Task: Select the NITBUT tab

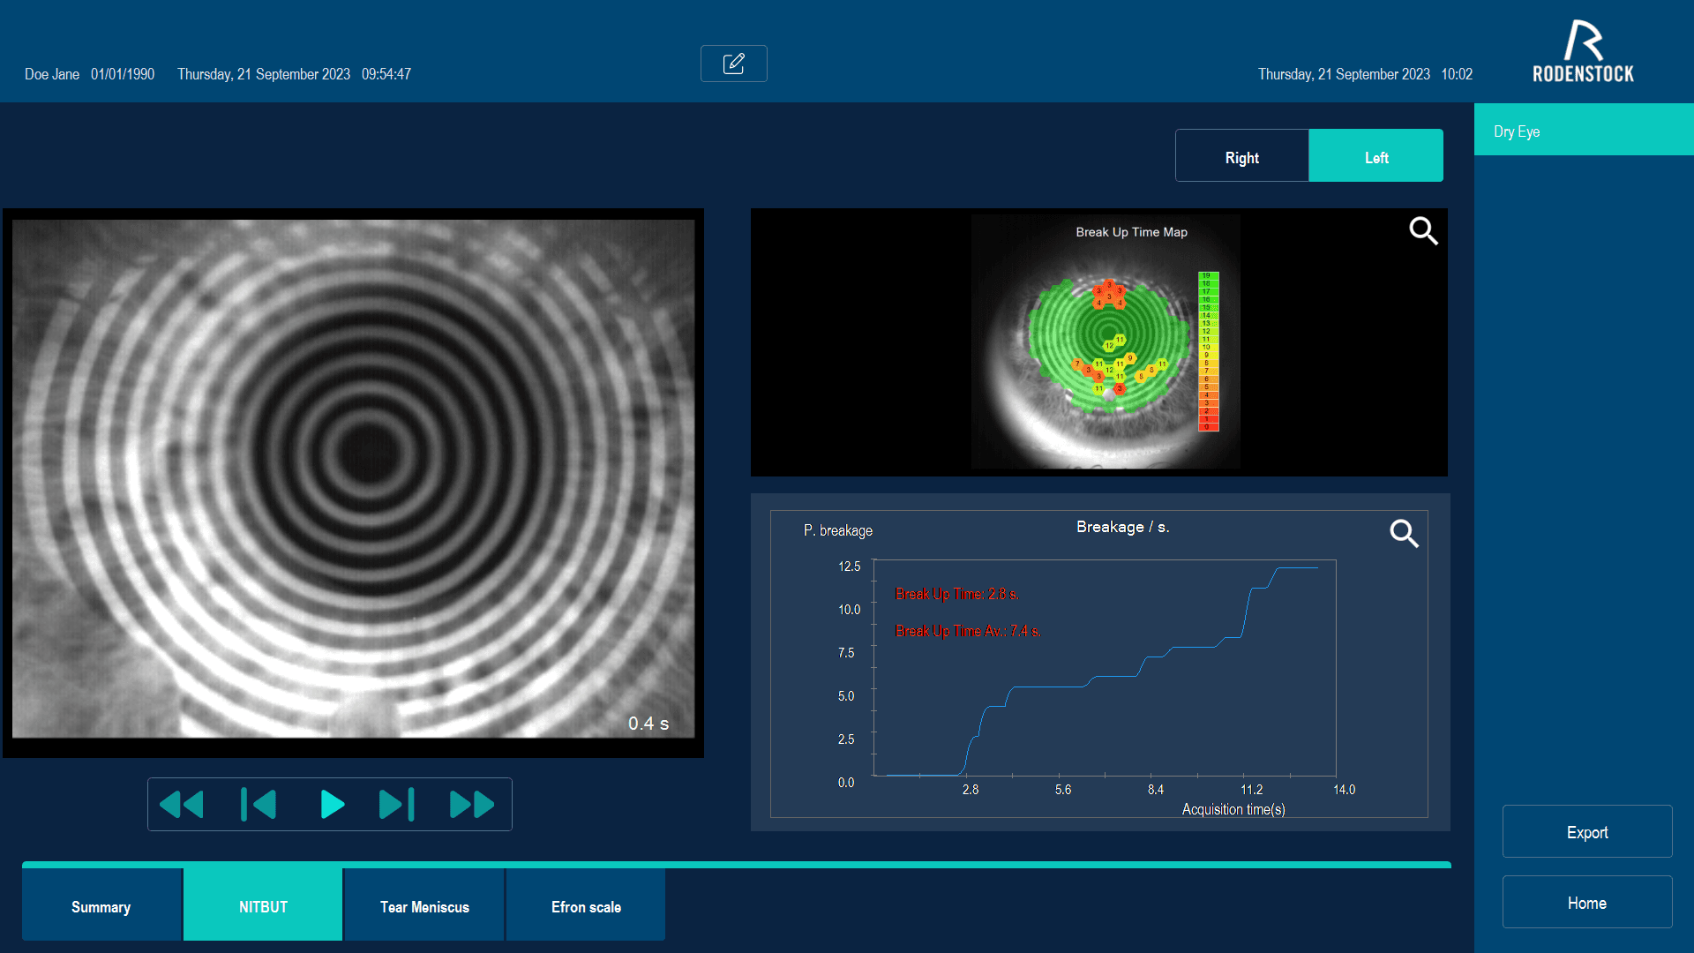Action: pyautogui.click(x=263, y=906)
